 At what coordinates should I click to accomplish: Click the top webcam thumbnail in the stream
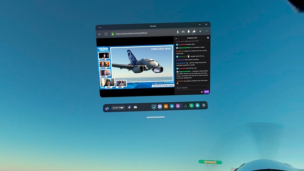pos(104,56)
